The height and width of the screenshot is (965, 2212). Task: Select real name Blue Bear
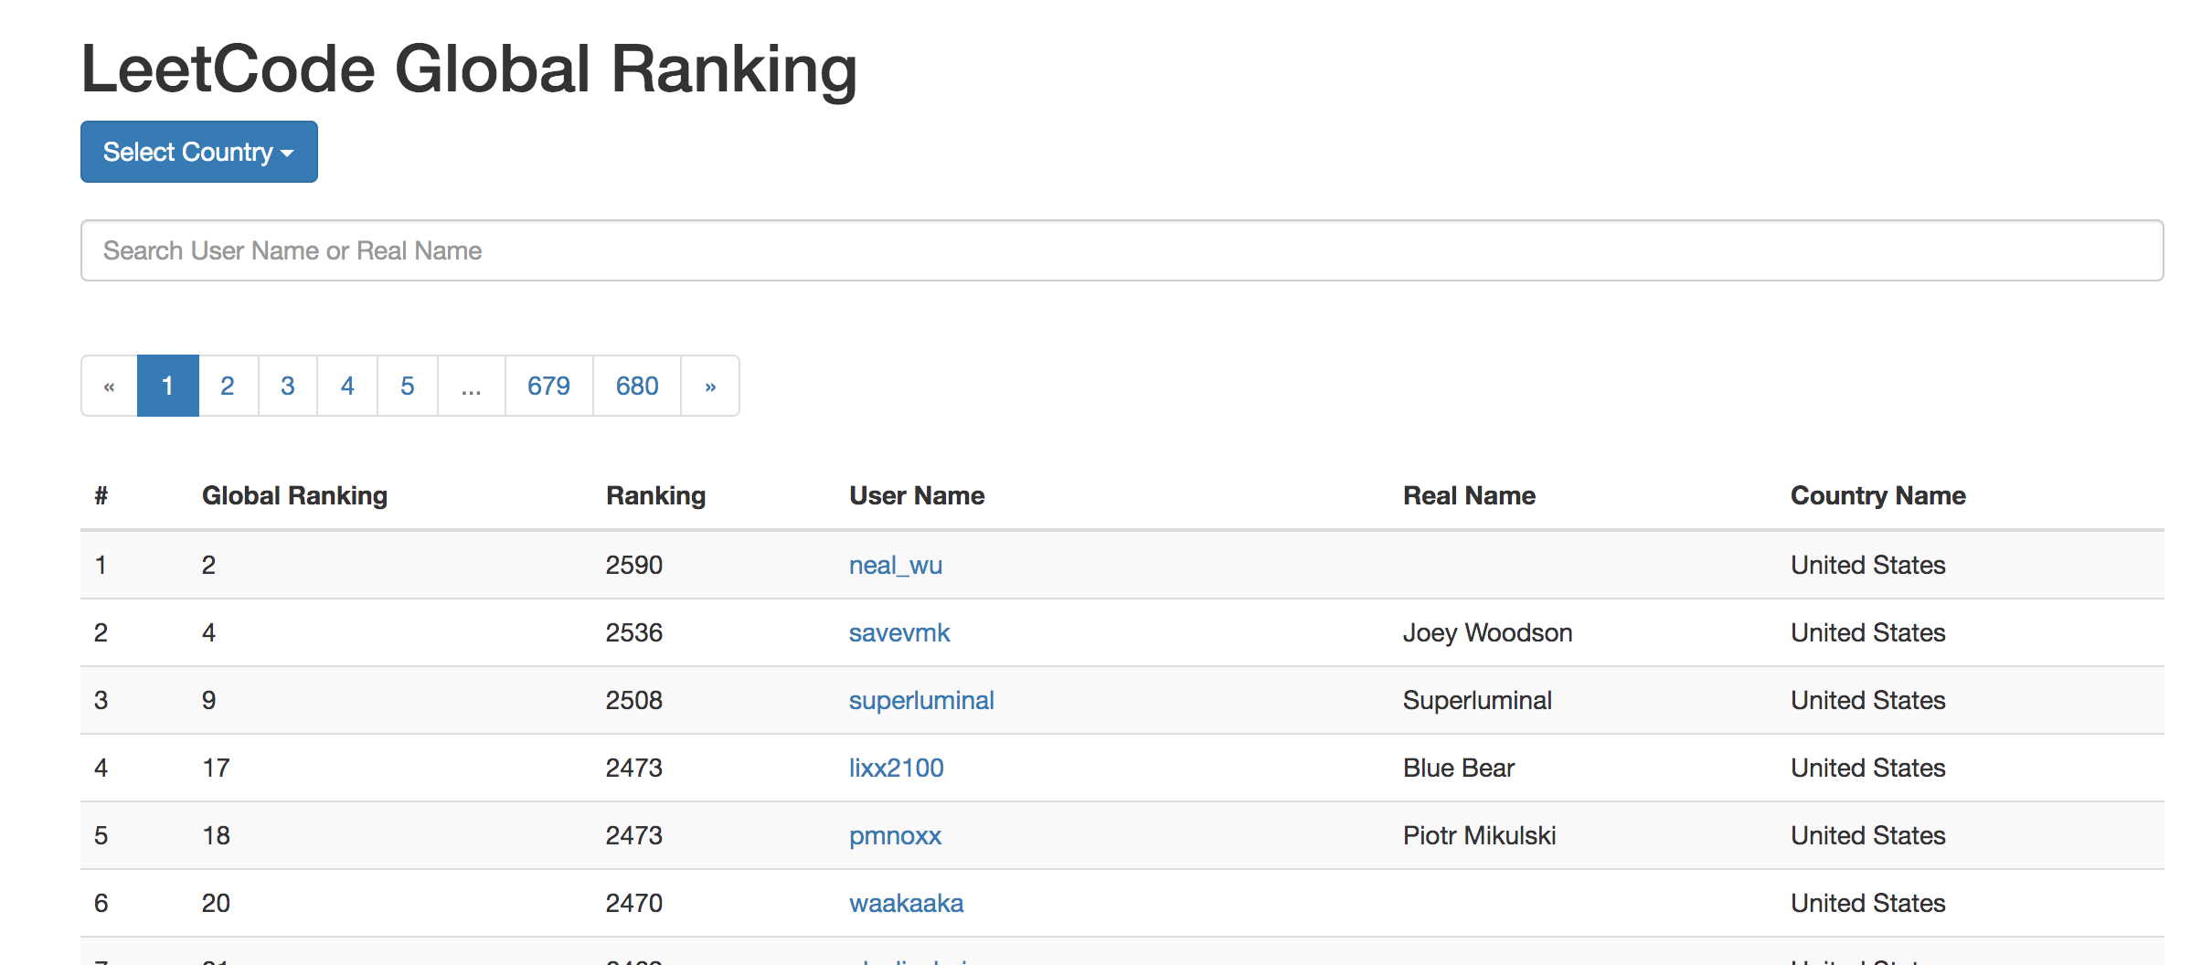(x=1459, y=768)
